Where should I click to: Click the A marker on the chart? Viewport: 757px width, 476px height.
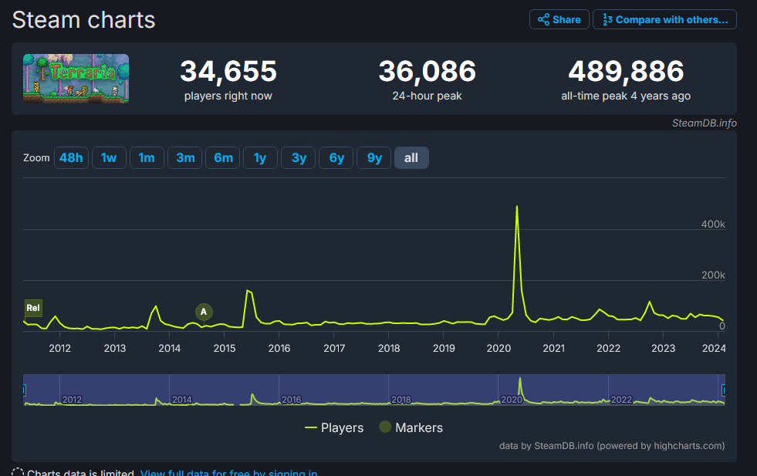click(x=204, y=312)
